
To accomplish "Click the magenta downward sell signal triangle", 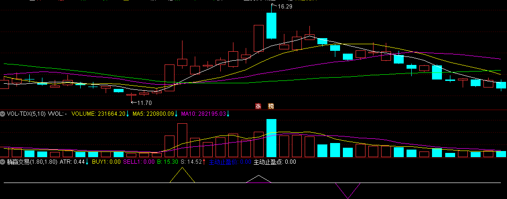I will click(348, 191).
